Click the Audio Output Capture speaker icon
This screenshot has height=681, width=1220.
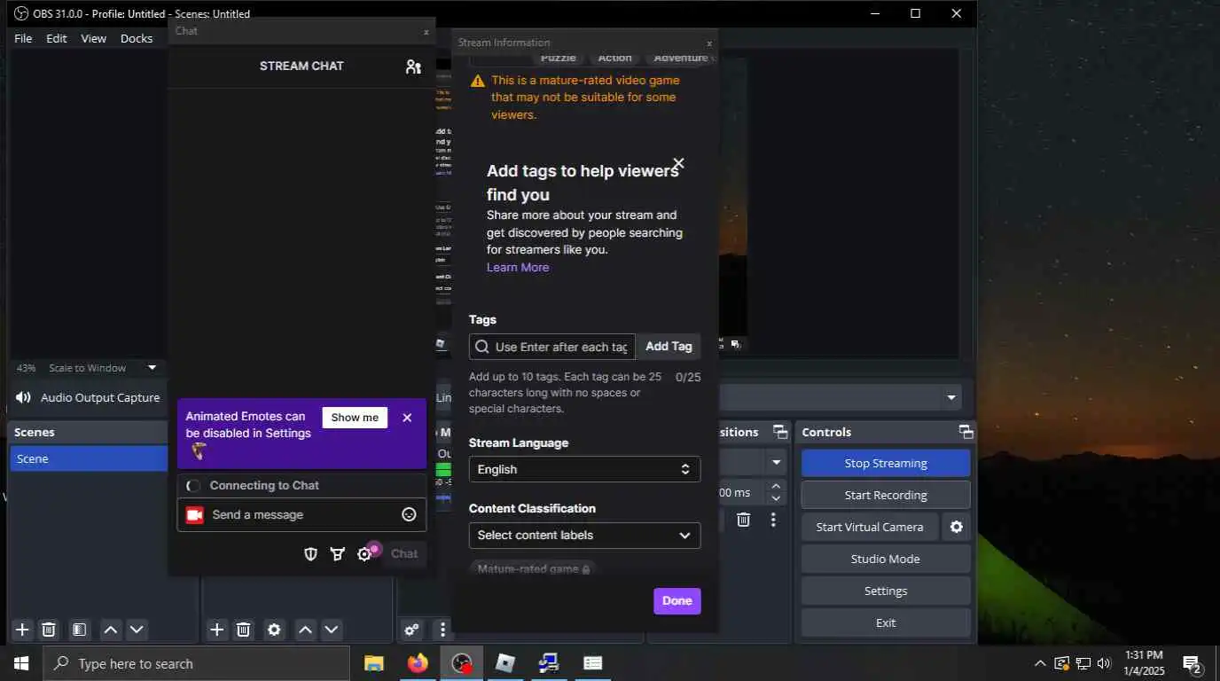24,398
